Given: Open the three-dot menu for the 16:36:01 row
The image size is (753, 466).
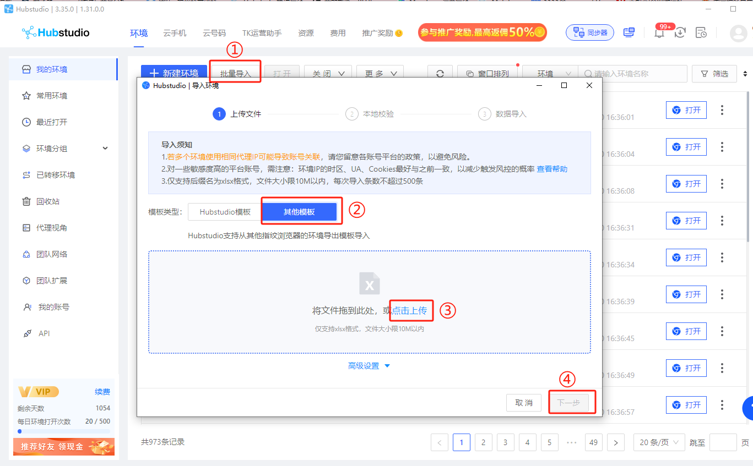Looking at the screenshot, I should 722,110.
